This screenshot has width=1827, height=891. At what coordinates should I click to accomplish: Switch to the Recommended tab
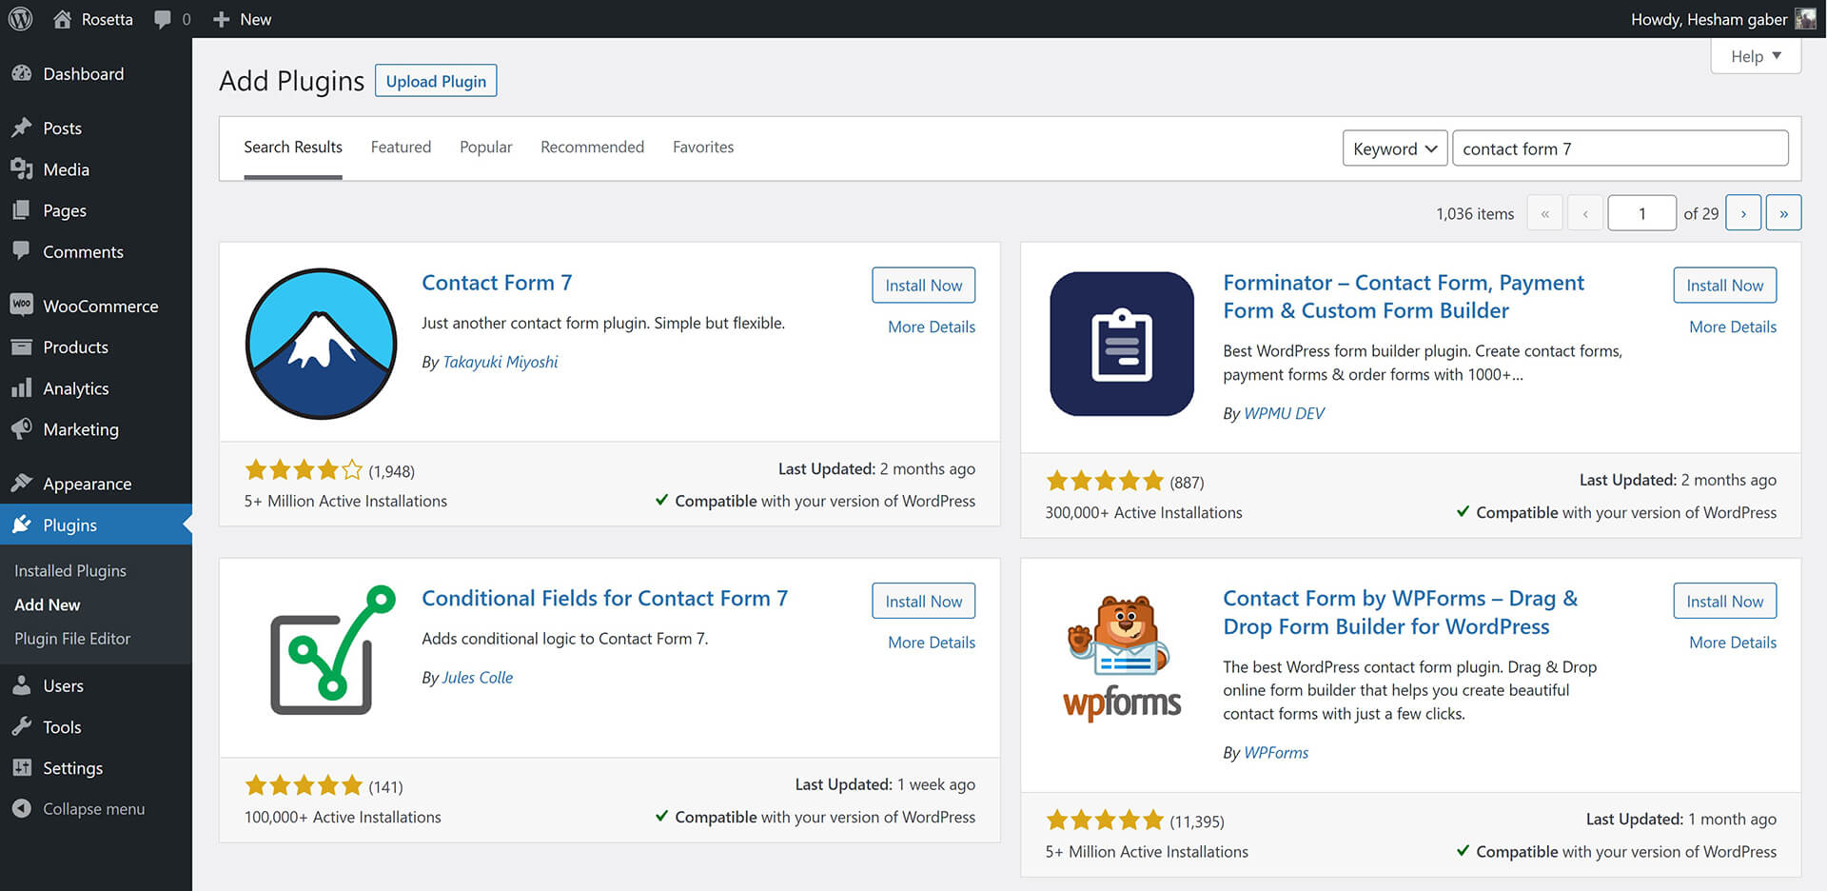click(592, 147)
